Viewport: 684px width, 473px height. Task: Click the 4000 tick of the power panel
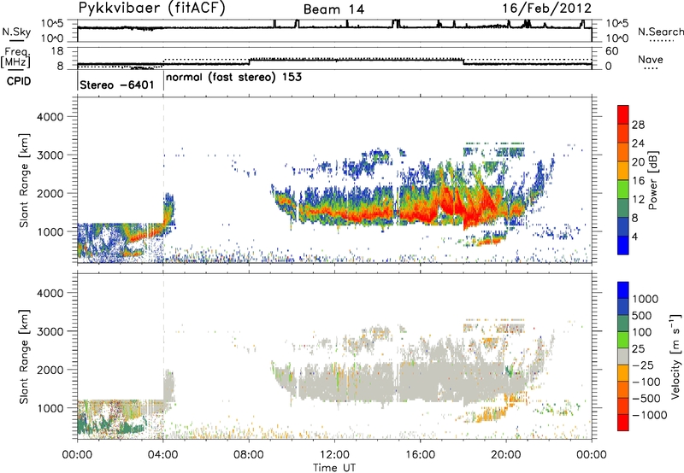(x=50, y=117)
